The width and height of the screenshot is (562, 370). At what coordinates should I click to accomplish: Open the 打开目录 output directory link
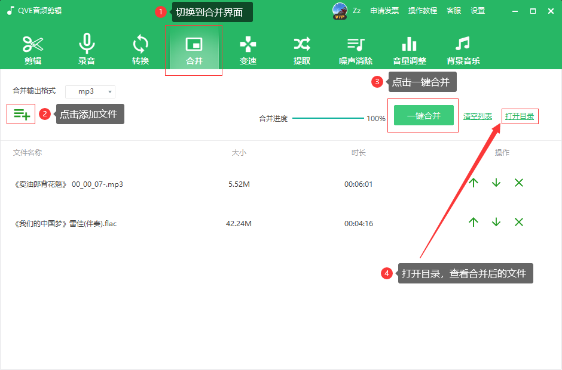pyautogui.click(x=520, y=117)
